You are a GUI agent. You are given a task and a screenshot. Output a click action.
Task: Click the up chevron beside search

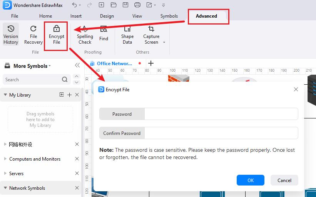click(77, 76)
